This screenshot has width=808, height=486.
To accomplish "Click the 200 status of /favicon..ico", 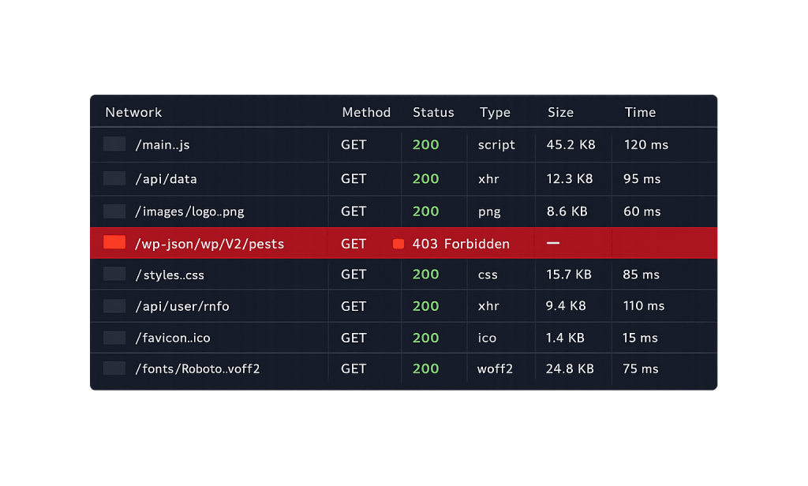I will [425, 338].
